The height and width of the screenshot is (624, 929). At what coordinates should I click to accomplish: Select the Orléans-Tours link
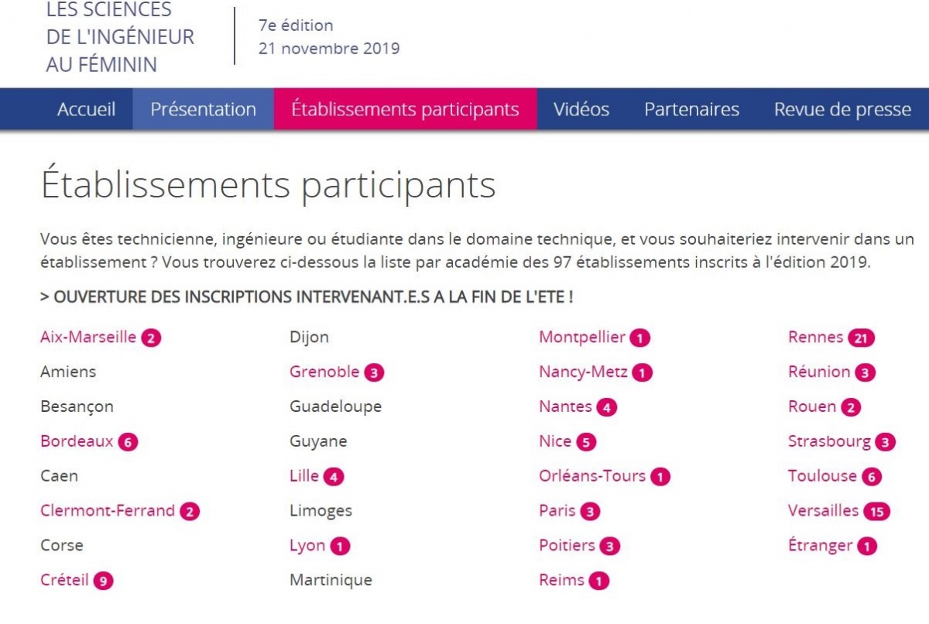pos(592,476)
